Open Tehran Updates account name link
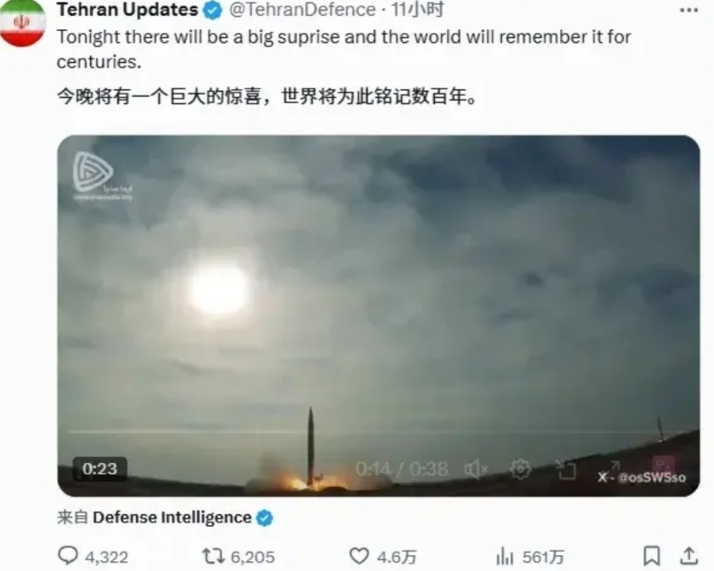Image resolution: width=714 pixels, height=571 pixels. (x=127, y=10)
